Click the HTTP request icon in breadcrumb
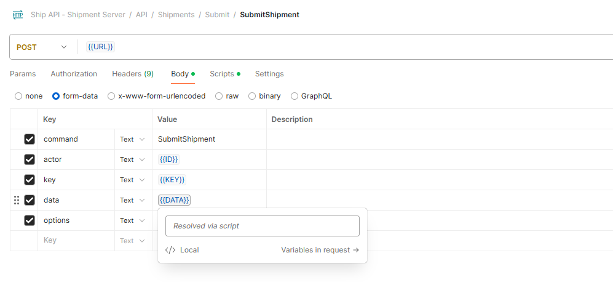The width and height of the screenshot is (613, 282). click(x=18, y=14)
